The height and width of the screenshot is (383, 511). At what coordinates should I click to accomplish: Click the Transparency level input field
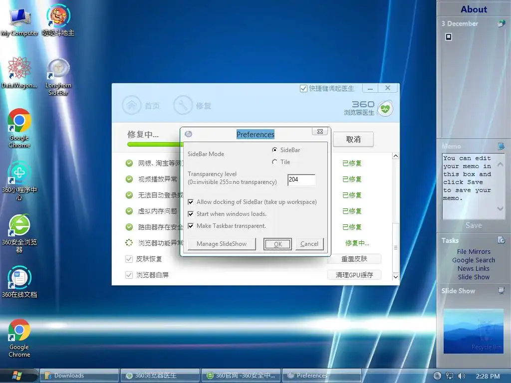click(301, 180)
